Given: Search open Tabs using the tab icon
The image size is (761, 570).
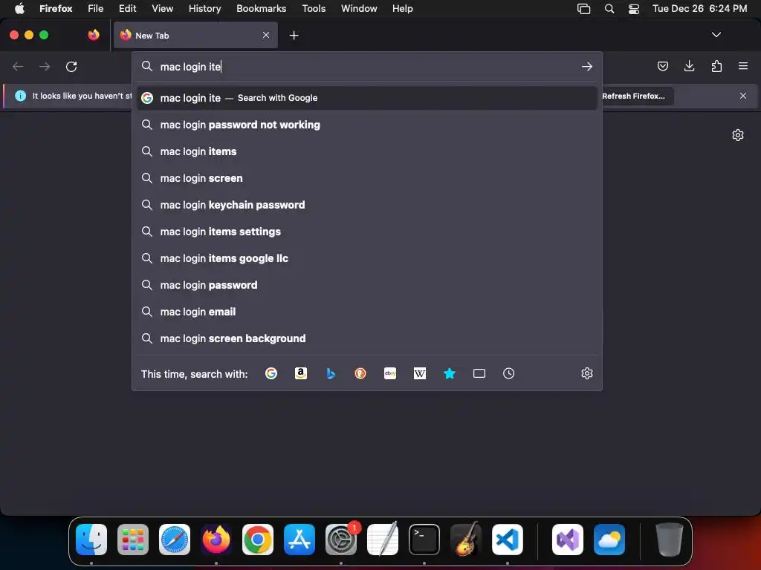Looking at the screenshot, I should [479, 373].
